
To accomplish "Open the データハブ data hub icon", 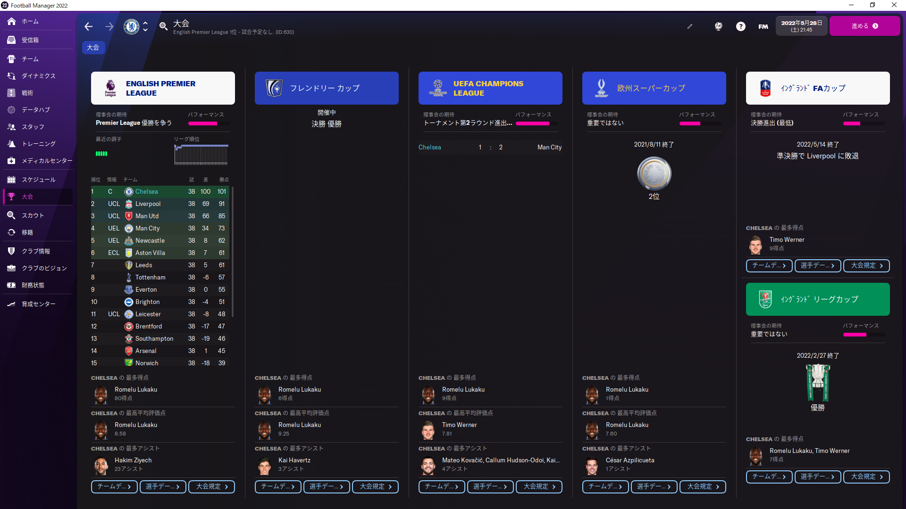I will click(x=11, y=110).
